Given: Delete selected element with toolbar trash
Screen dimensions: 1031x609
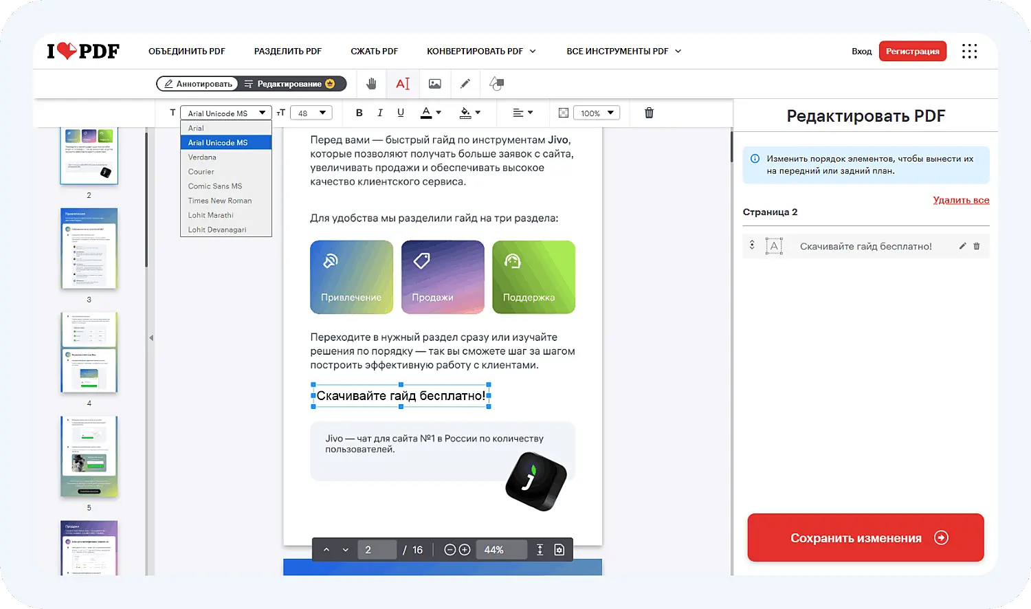Looking at the screenshot, I should pos(649,113).
